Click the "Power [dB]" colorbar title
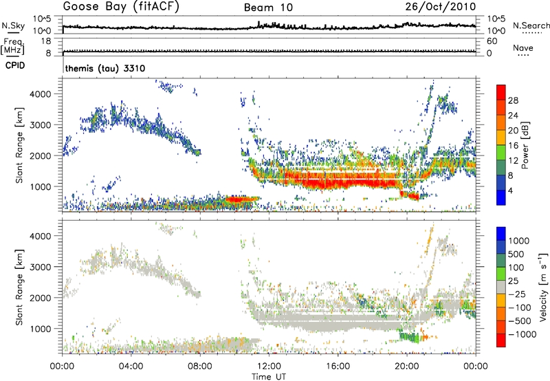Viewport: 550px width, 381px height. coord(525,145)
